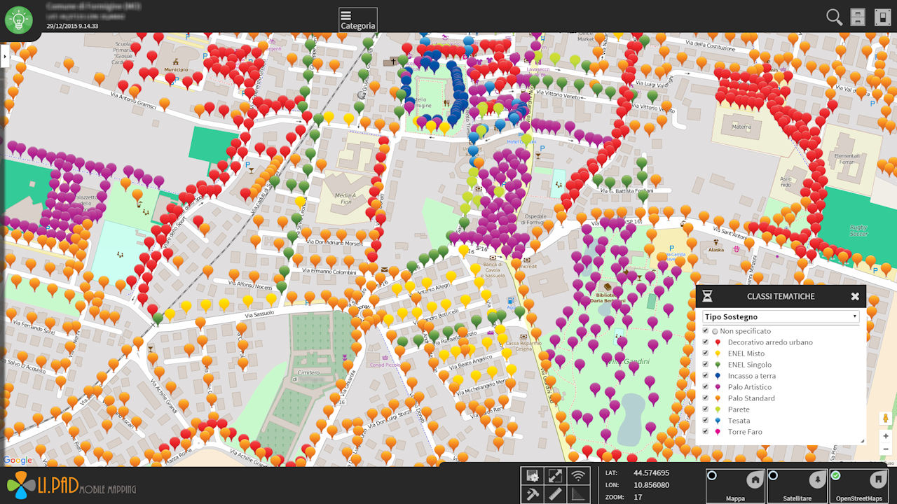Uncheck the Decorativo arredo urbano checkbox
Viewport: 897px width, 504px height.
tap(706, 342)
